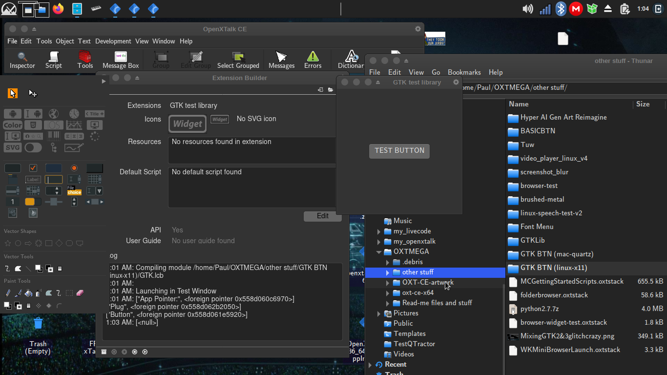Select the Run (browse) pointer tool
Screen dimensions: 667x375
pyautogui.click(x=13, y=93)
